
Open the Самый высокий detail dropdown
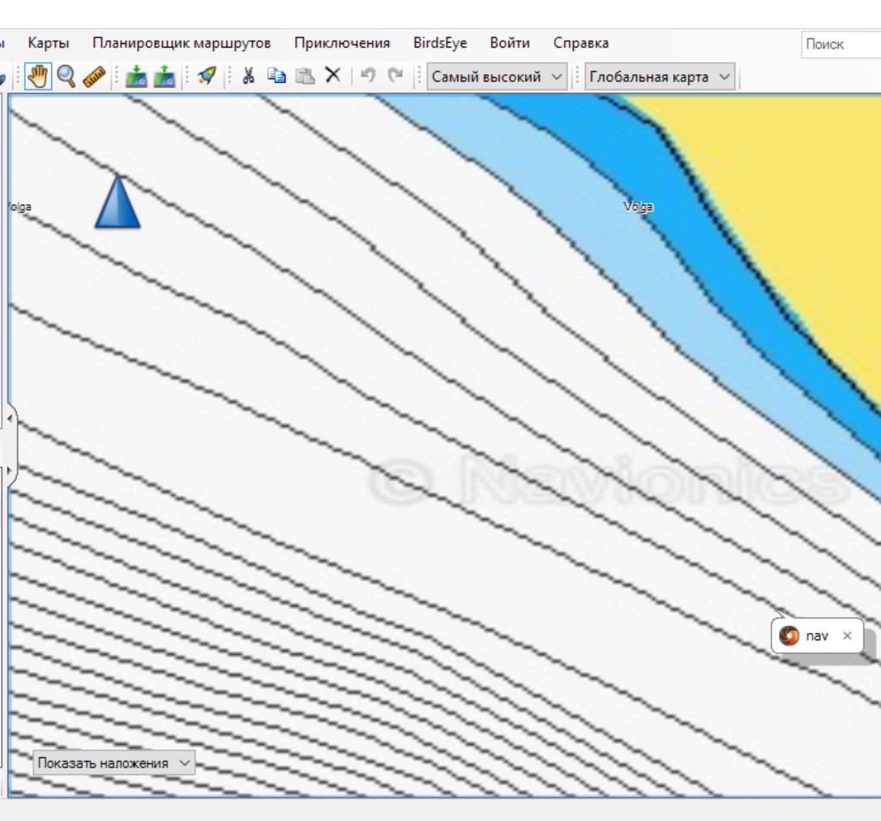click(x=497, y=77)
